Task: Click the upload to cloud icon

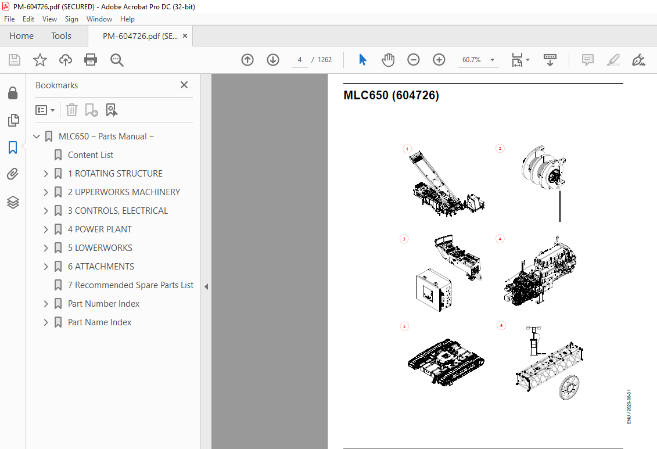Action: (x=66, y=60)
